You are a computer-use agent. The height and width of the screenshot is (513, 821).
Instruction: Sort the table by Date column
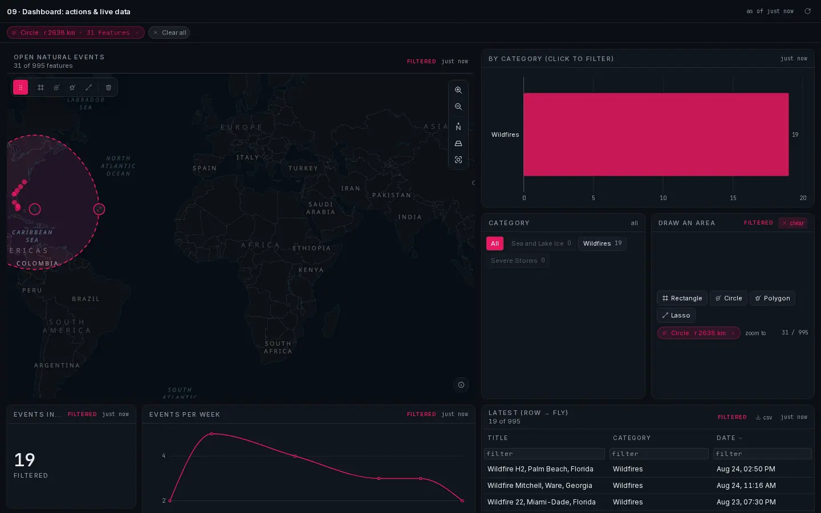click(x=729, y=438)
